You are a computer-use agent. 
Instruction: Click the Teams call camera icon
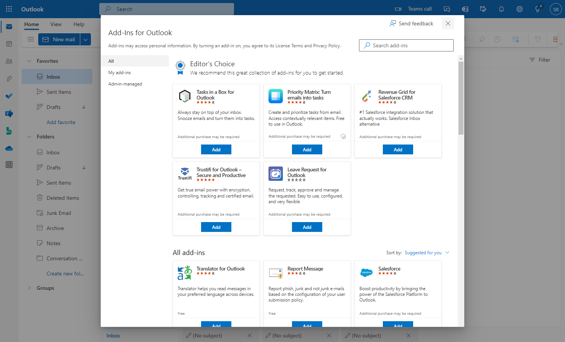(398, 9)
